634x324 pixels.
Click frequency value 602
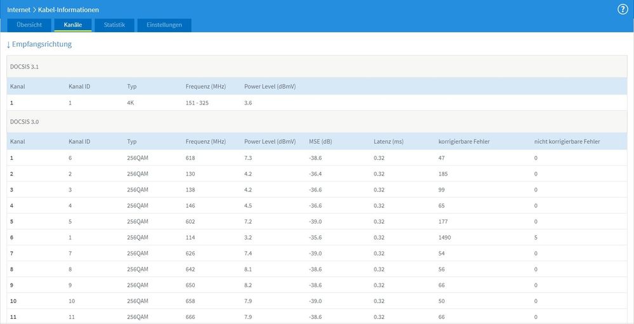point(190,221)
